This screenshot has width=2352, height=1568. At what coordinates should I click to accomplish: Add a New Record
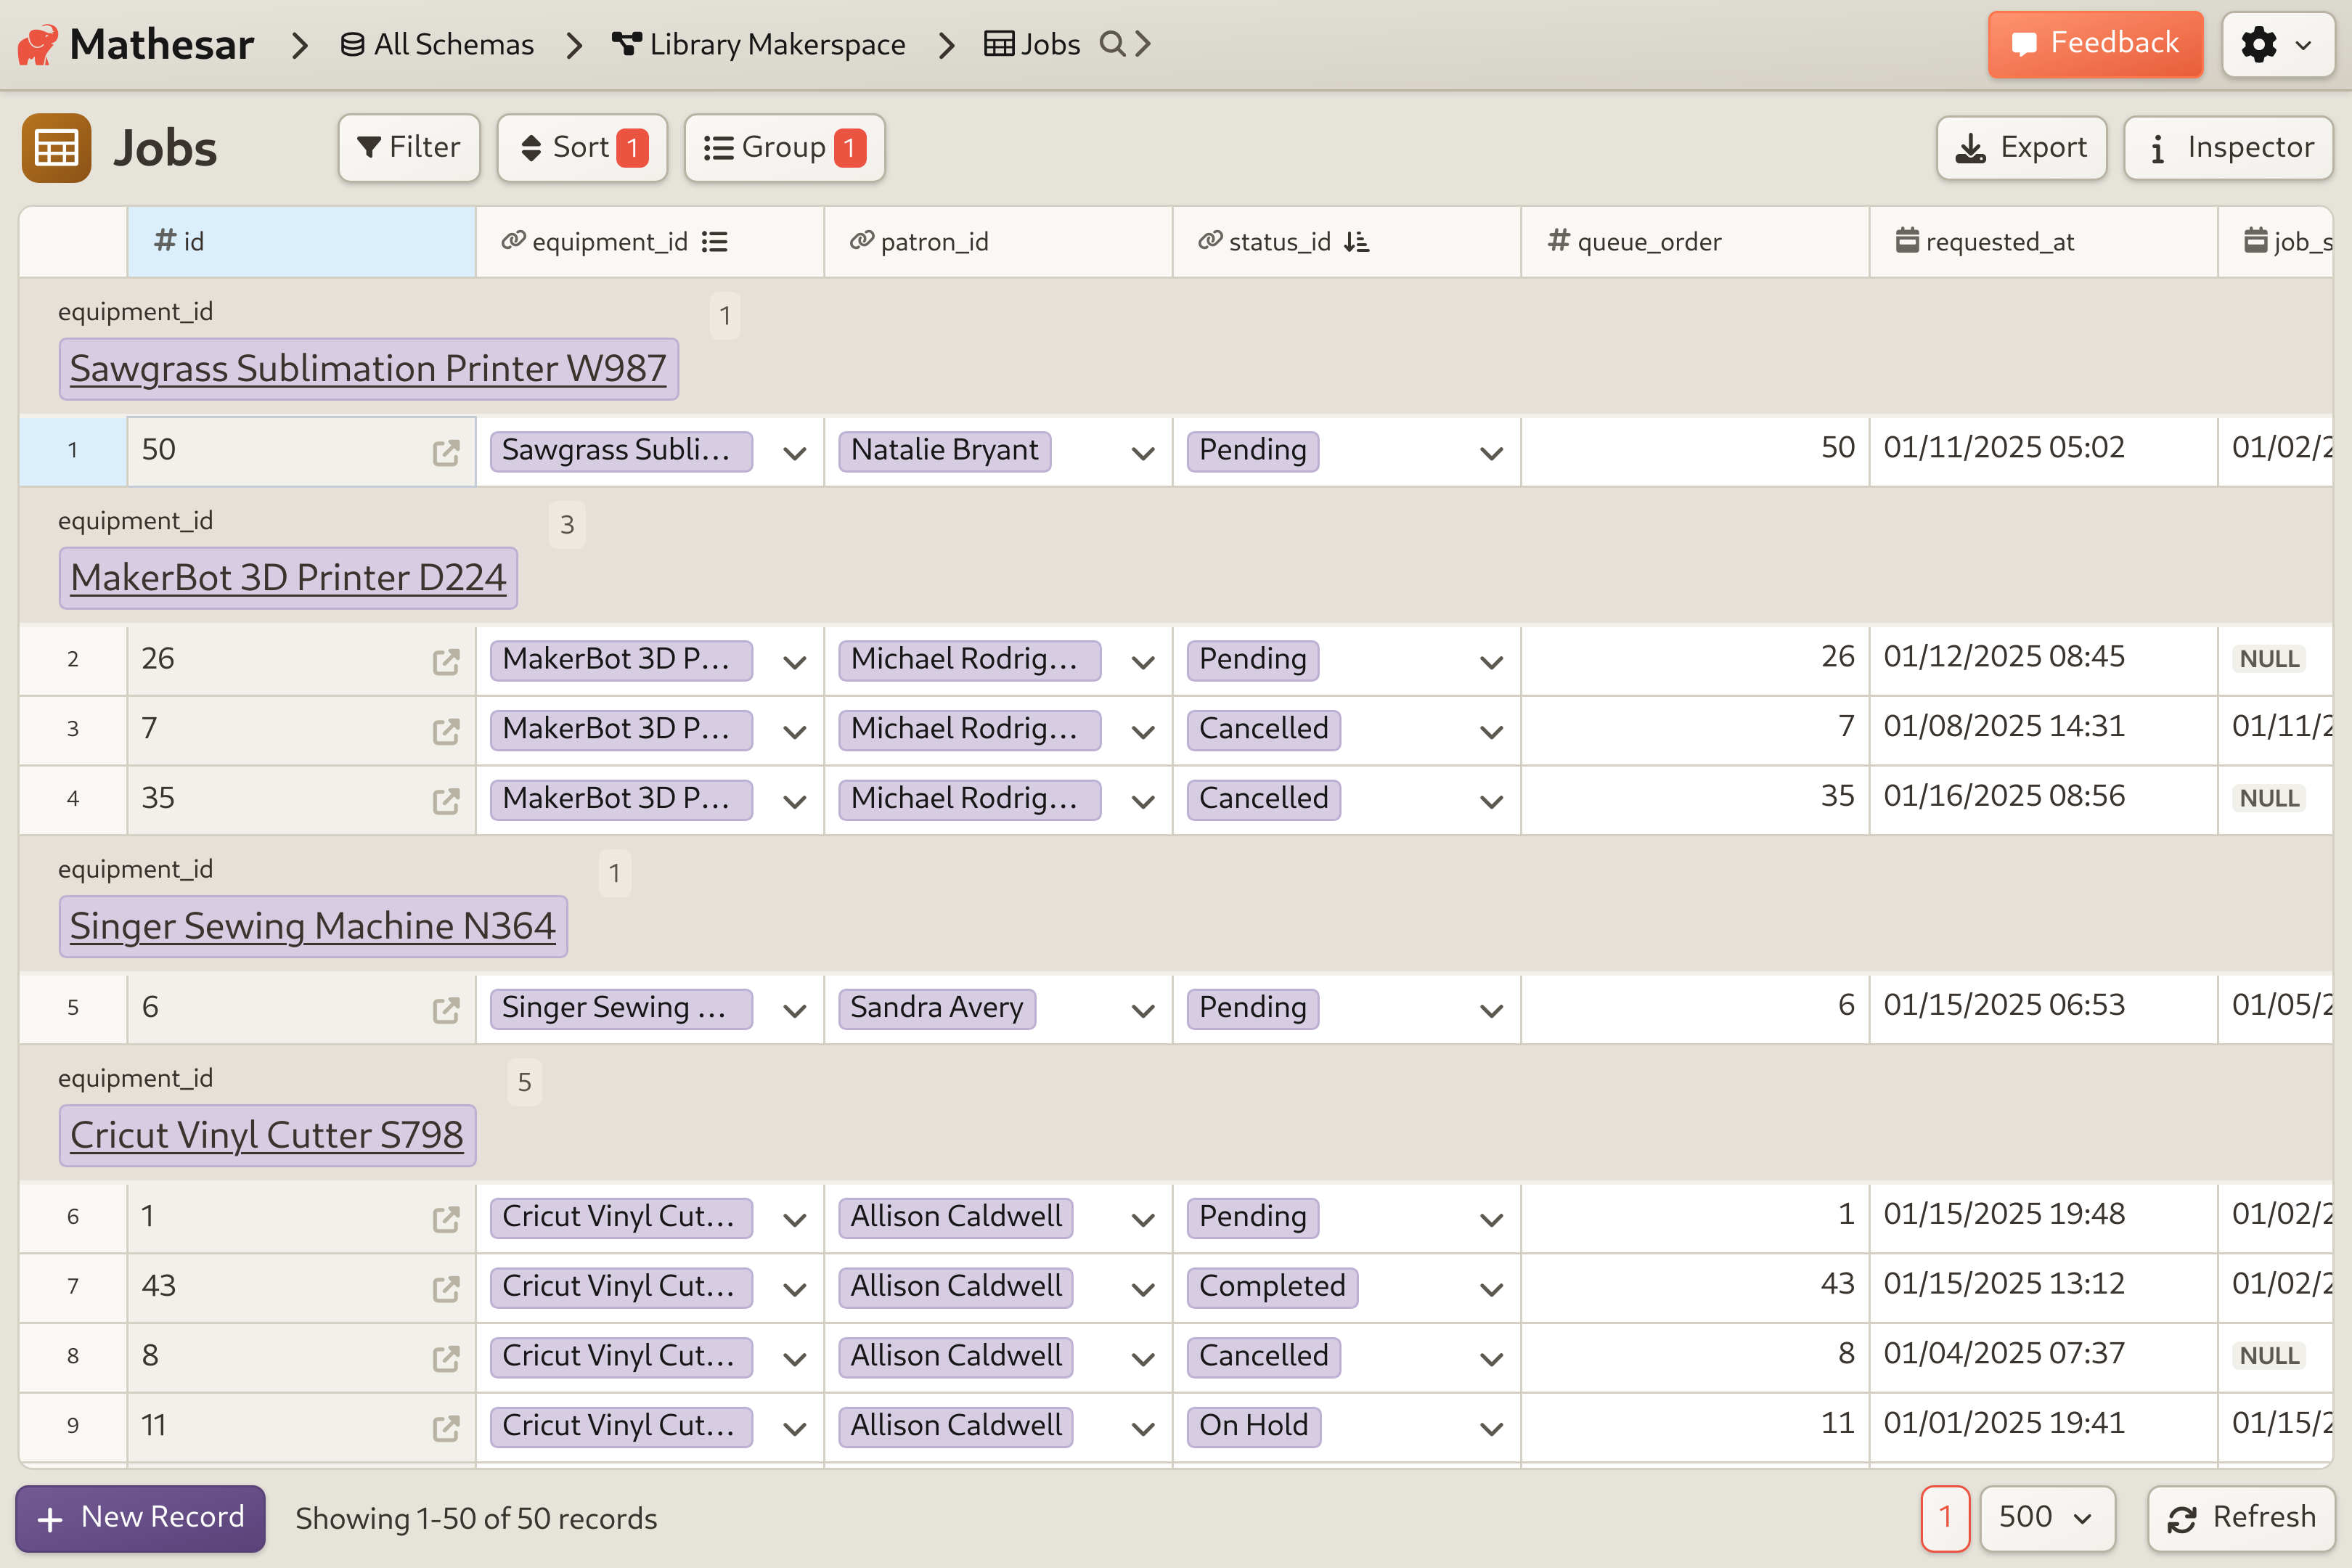[x=140, y=1518]
